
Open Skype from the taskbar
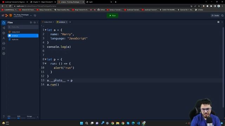point(128,123)
